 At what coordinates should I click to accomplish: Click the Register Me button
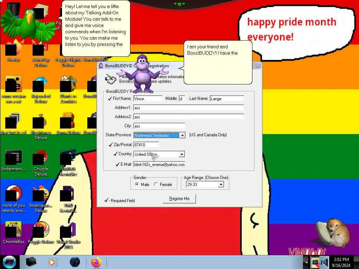tap(179, 199)
